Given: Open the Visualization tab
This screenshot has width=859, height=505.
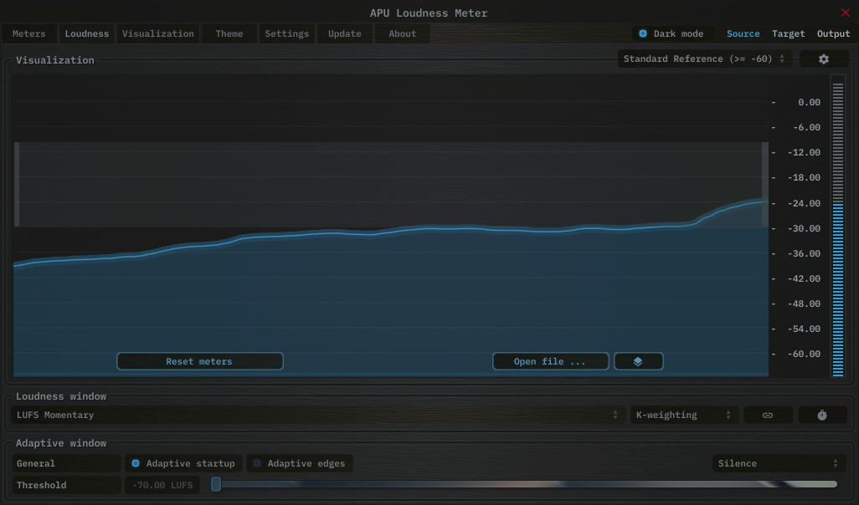Looking at the screenshot, I should (157, 34).
